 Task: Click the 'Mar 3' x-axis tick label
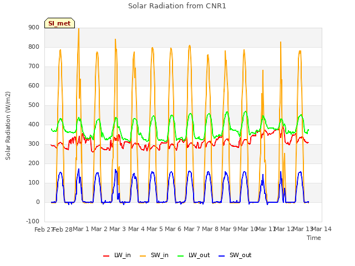(118, 229)
